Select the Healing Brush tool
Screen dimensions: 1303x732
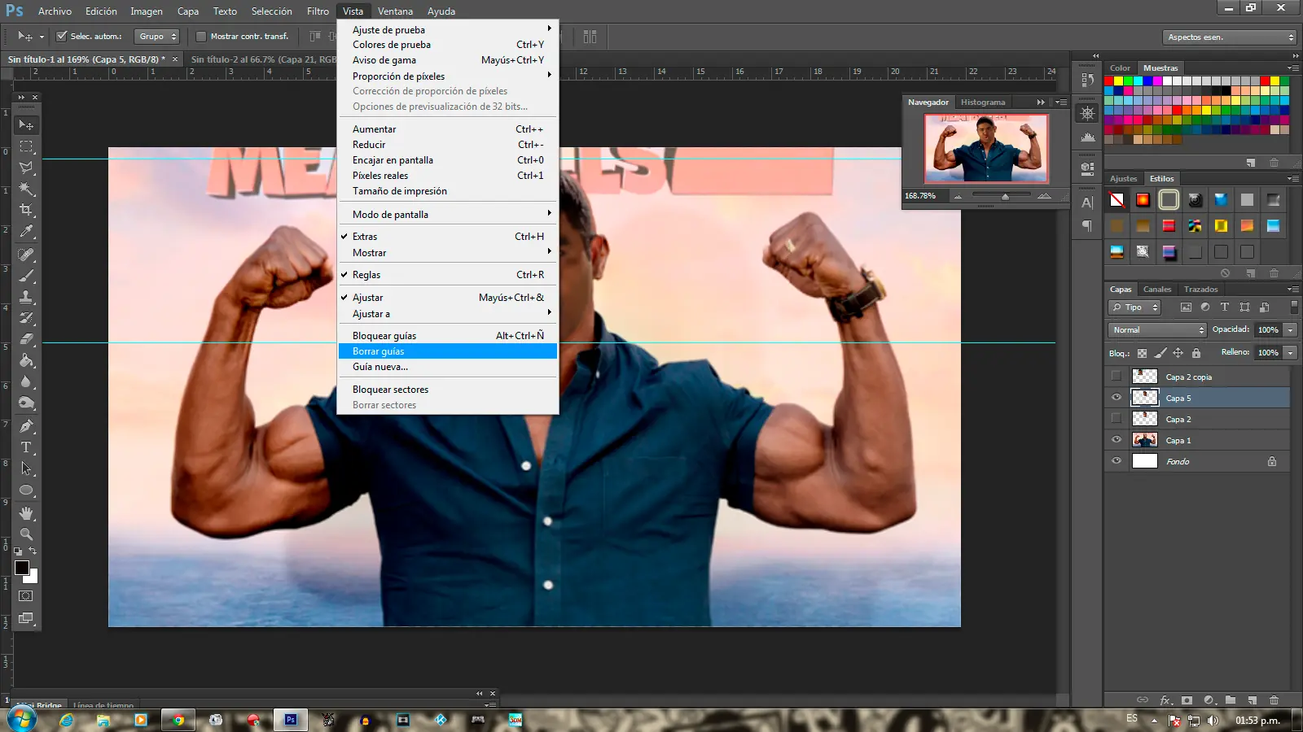click(x=26, y=255)
